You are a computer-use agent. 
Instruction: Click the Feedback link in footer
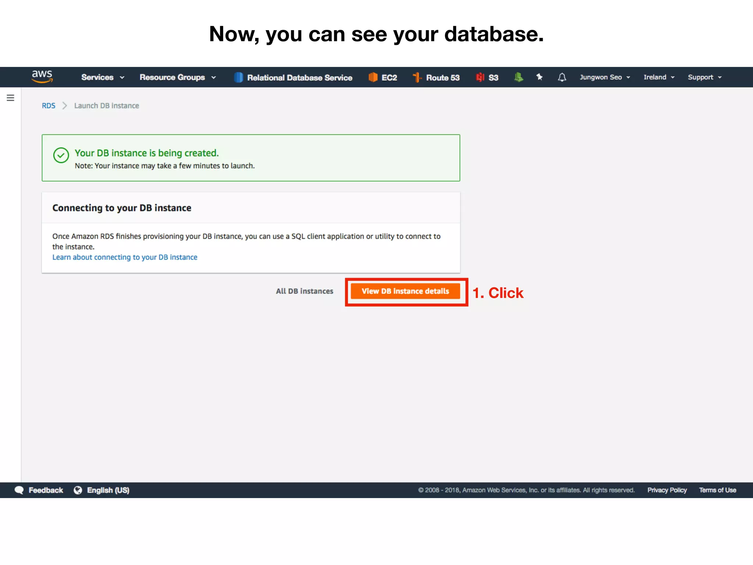point(46,490)
